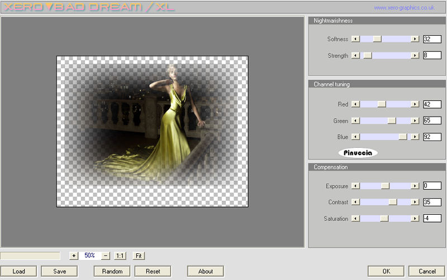Confirm the effect with OK

click(386, 271)
